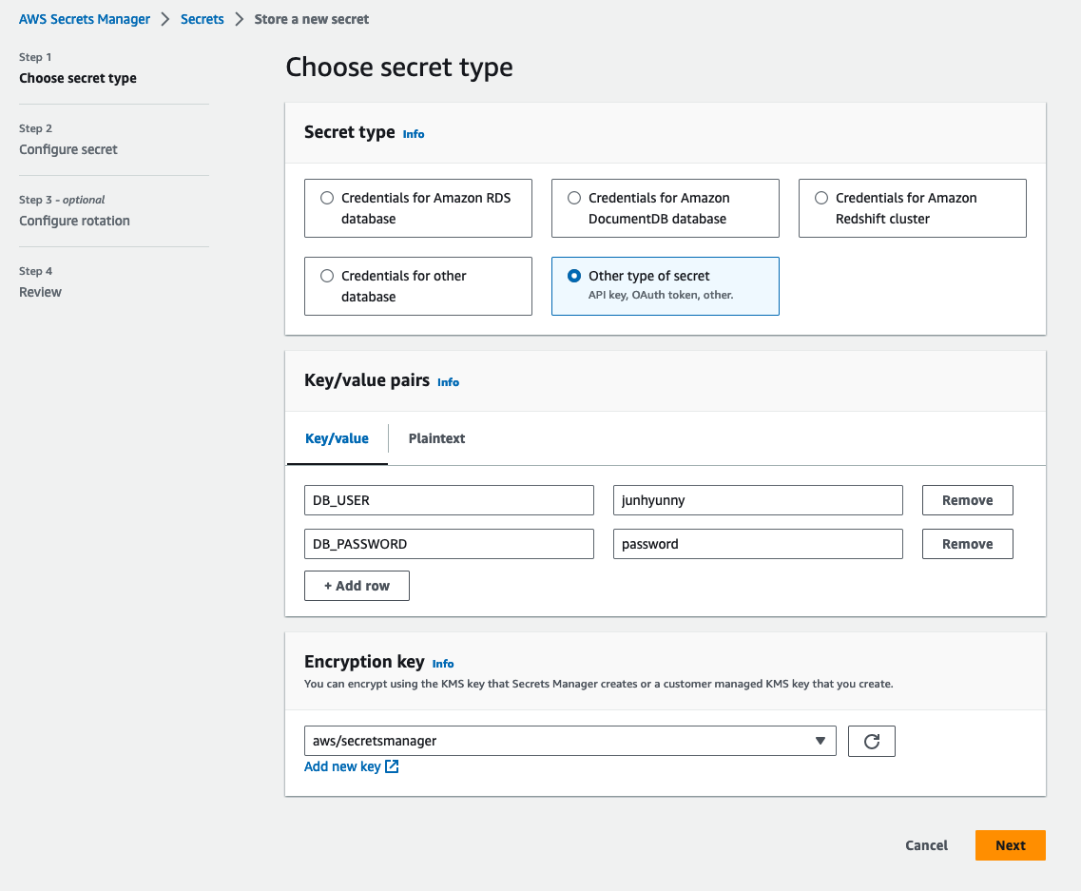The width and height of the screenshot is (1081, 891).
Task: Switch to the Plaintext tab
Action: click(x=436, y=438)
